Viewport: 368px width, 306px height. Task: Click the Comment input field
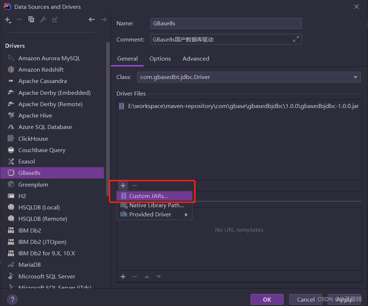[x=226, y=39]
